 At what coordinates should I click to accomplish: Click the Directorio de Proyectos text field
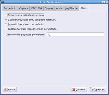(76, 35)
